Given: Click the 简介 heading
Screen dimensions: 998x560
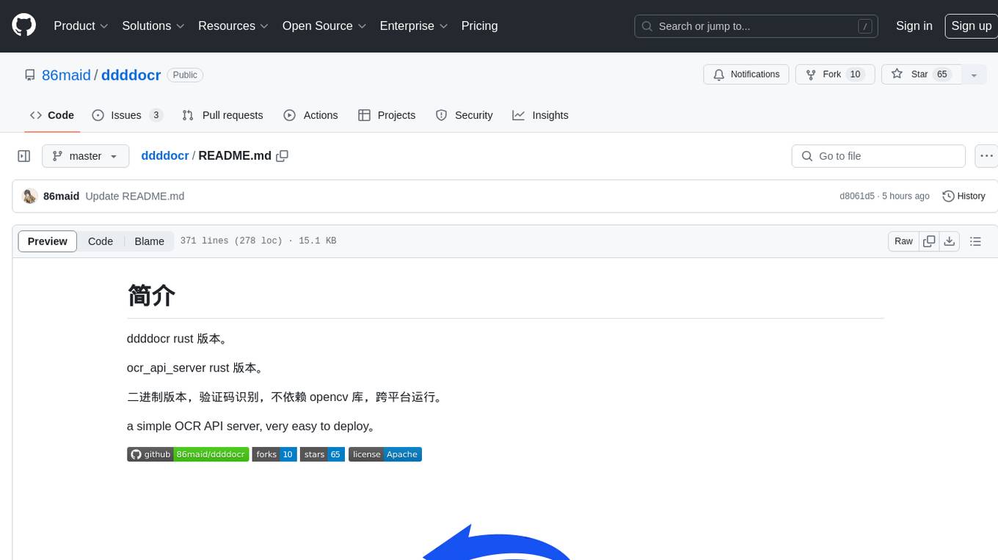Looking at the screenshot, I should tap(151, 295).
